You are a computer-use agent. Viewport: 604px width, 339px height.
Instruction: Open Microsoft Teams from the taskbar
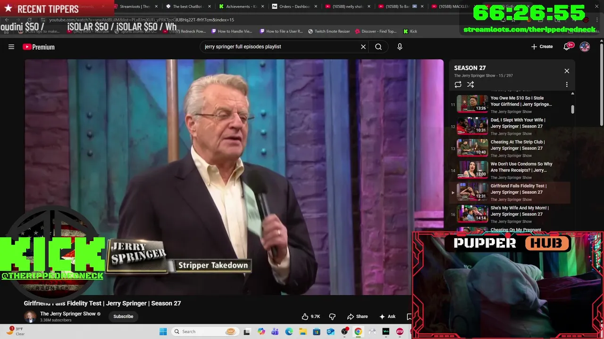(x=275, y=331)
